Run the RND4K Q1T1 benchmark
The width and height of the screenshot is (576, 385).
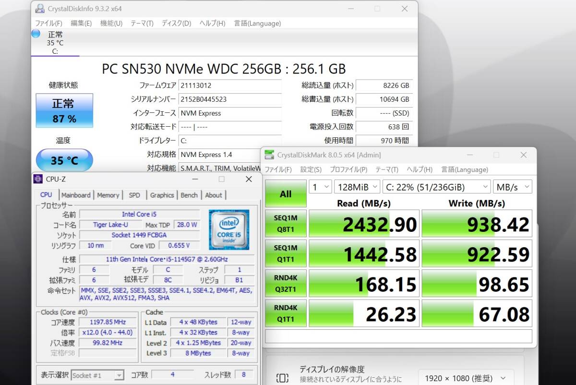coord(286,313)
